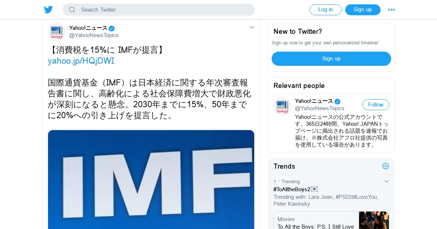437x229 pixels.
Task: Open the To All the Boys movie card
Action: [x=331, y=220]
